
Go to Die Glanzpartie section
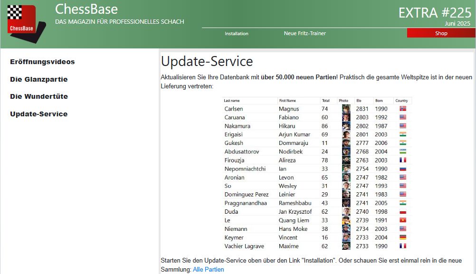38,79
